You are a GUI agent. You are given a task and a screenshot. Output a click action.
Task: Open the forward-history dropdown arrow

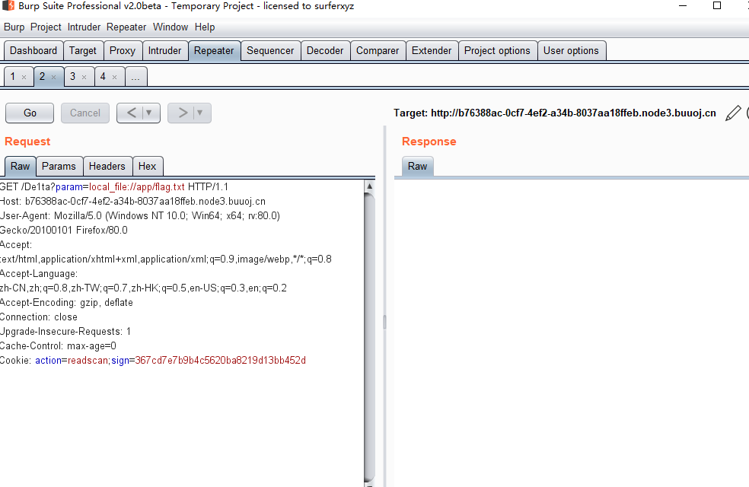200,113
